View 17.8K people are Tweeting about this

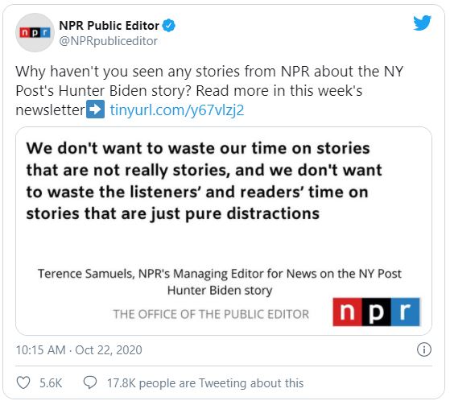pos(205,383)
